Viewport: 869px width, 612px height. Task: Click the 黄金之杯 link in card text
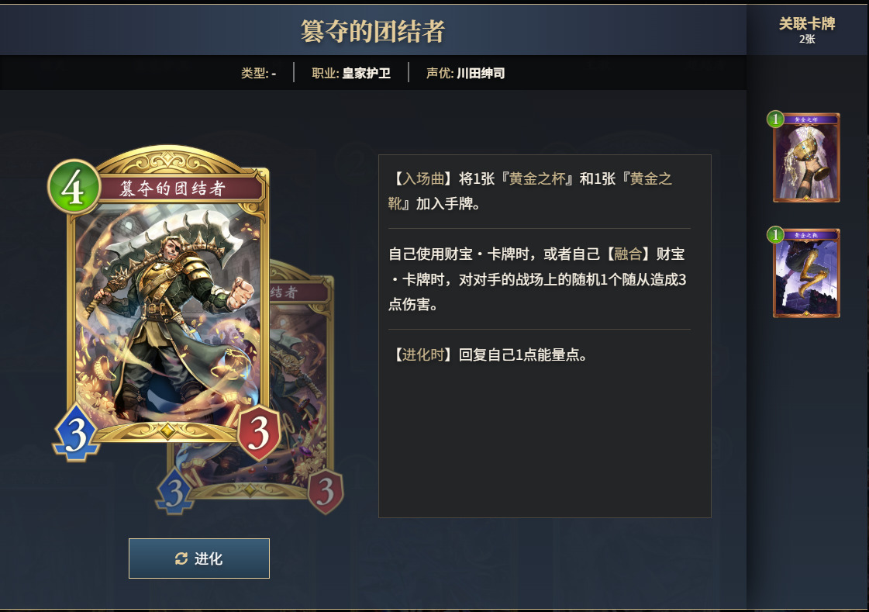coord(537,178)
